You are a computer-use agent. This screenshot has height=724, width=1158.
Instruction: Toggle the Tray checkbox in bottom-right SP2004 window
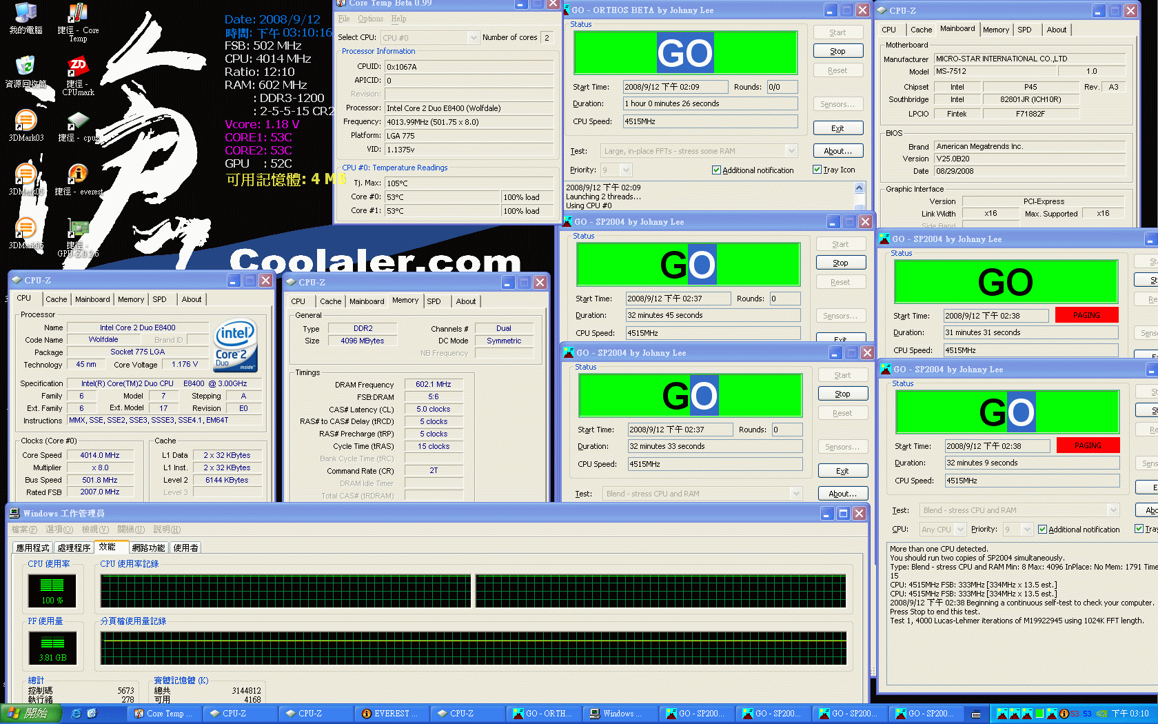coord(1139,529)
